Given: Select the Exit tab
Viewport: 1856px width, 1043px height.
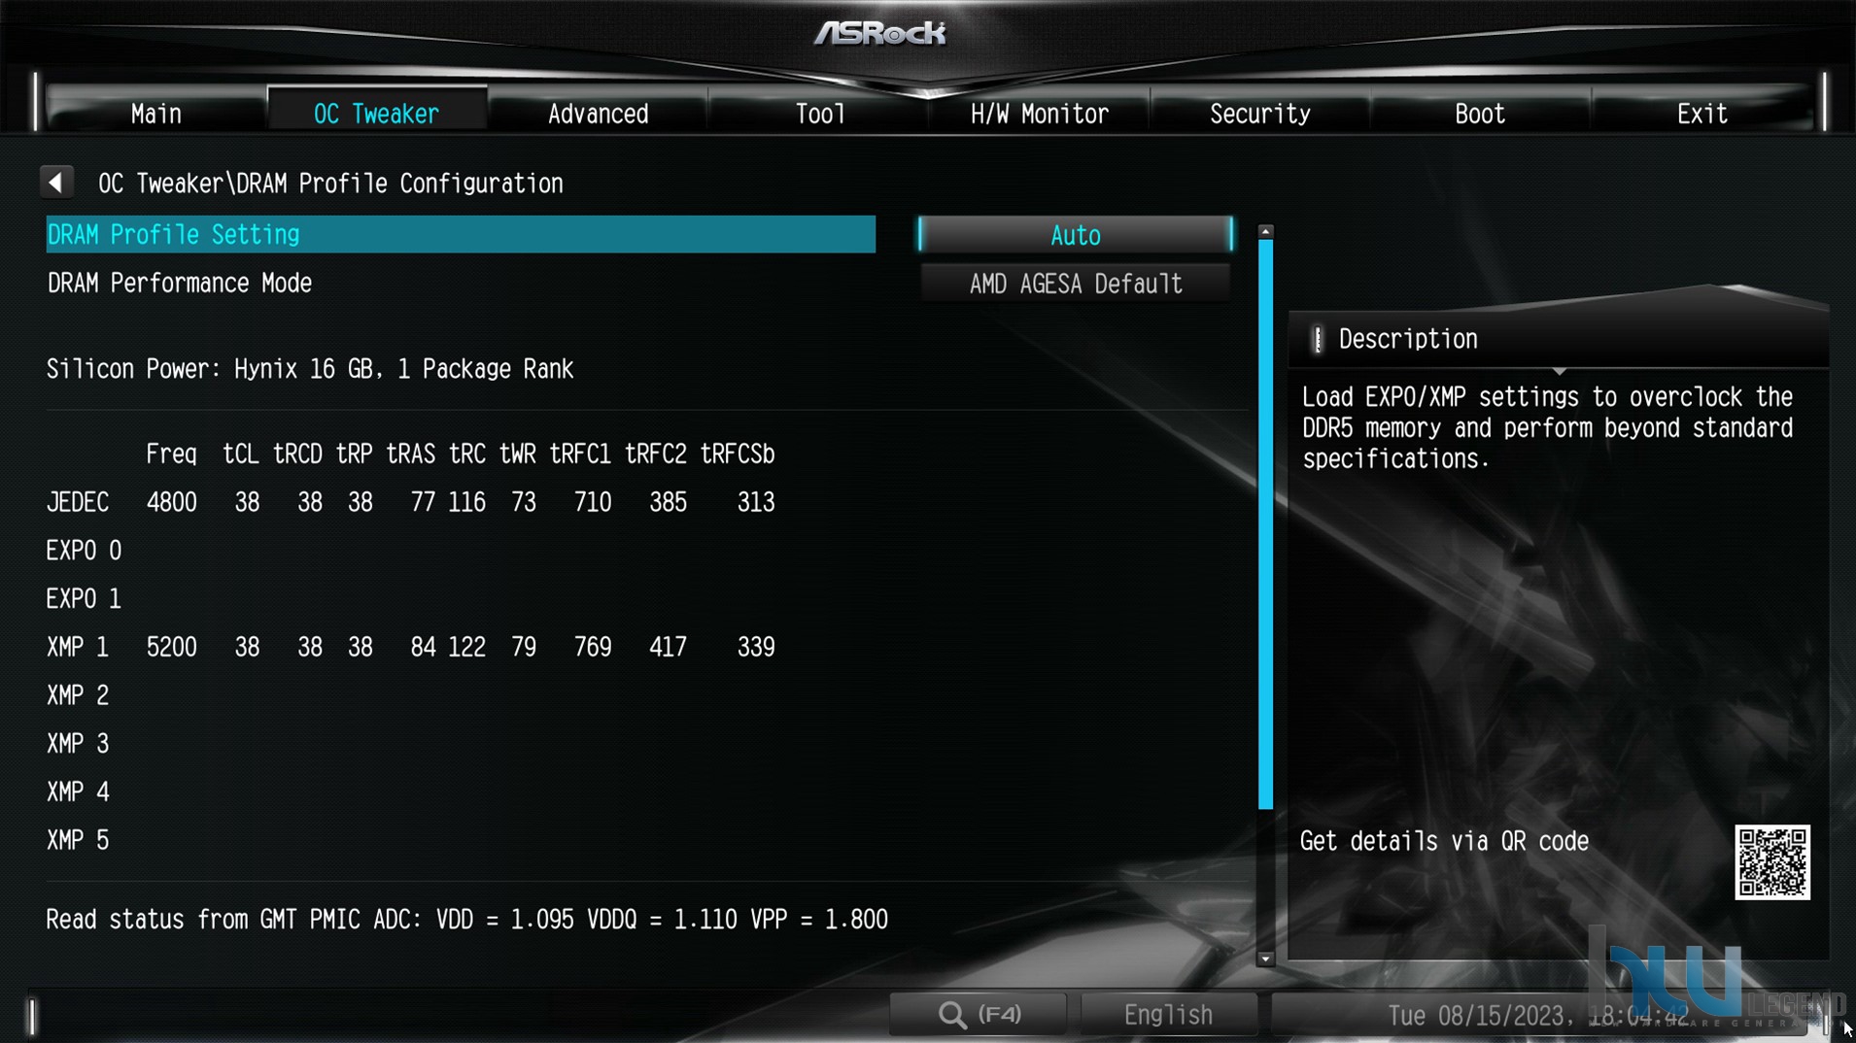Looking at the screenshot, I should tap(1701, 114).
